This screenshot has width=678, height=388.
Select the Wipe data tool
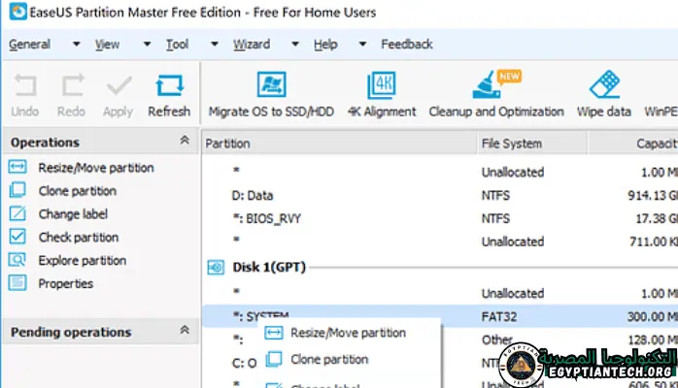[x=603, y=95]
